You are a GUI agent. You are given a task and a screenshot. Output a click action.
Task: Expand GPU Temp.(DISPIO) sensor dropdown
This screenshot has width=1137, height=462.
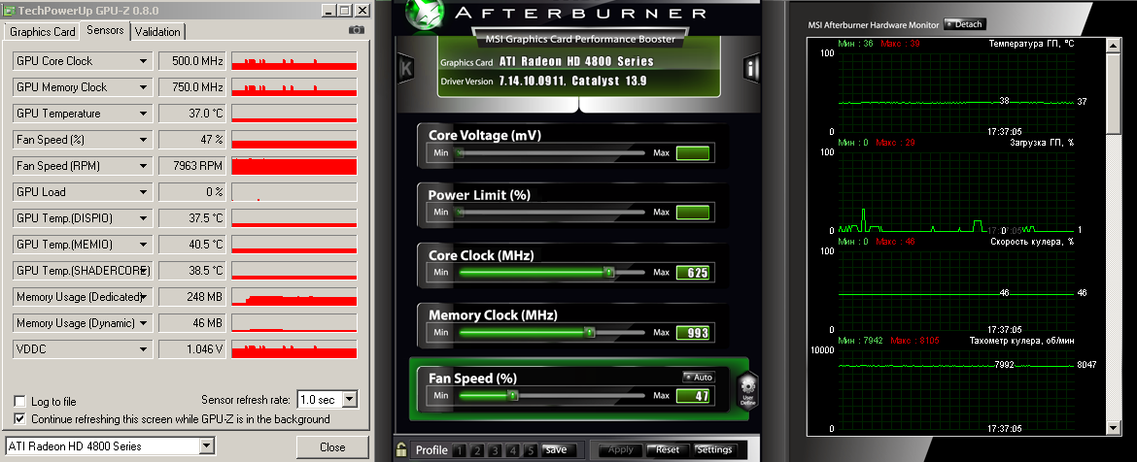(x=144, y=218)
